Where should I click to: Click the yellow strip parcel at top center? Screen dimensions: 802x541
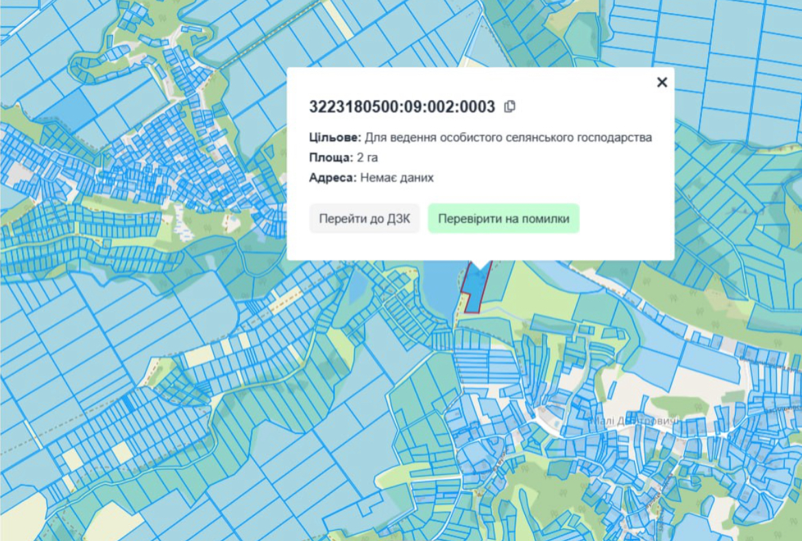tap(337, 19)
